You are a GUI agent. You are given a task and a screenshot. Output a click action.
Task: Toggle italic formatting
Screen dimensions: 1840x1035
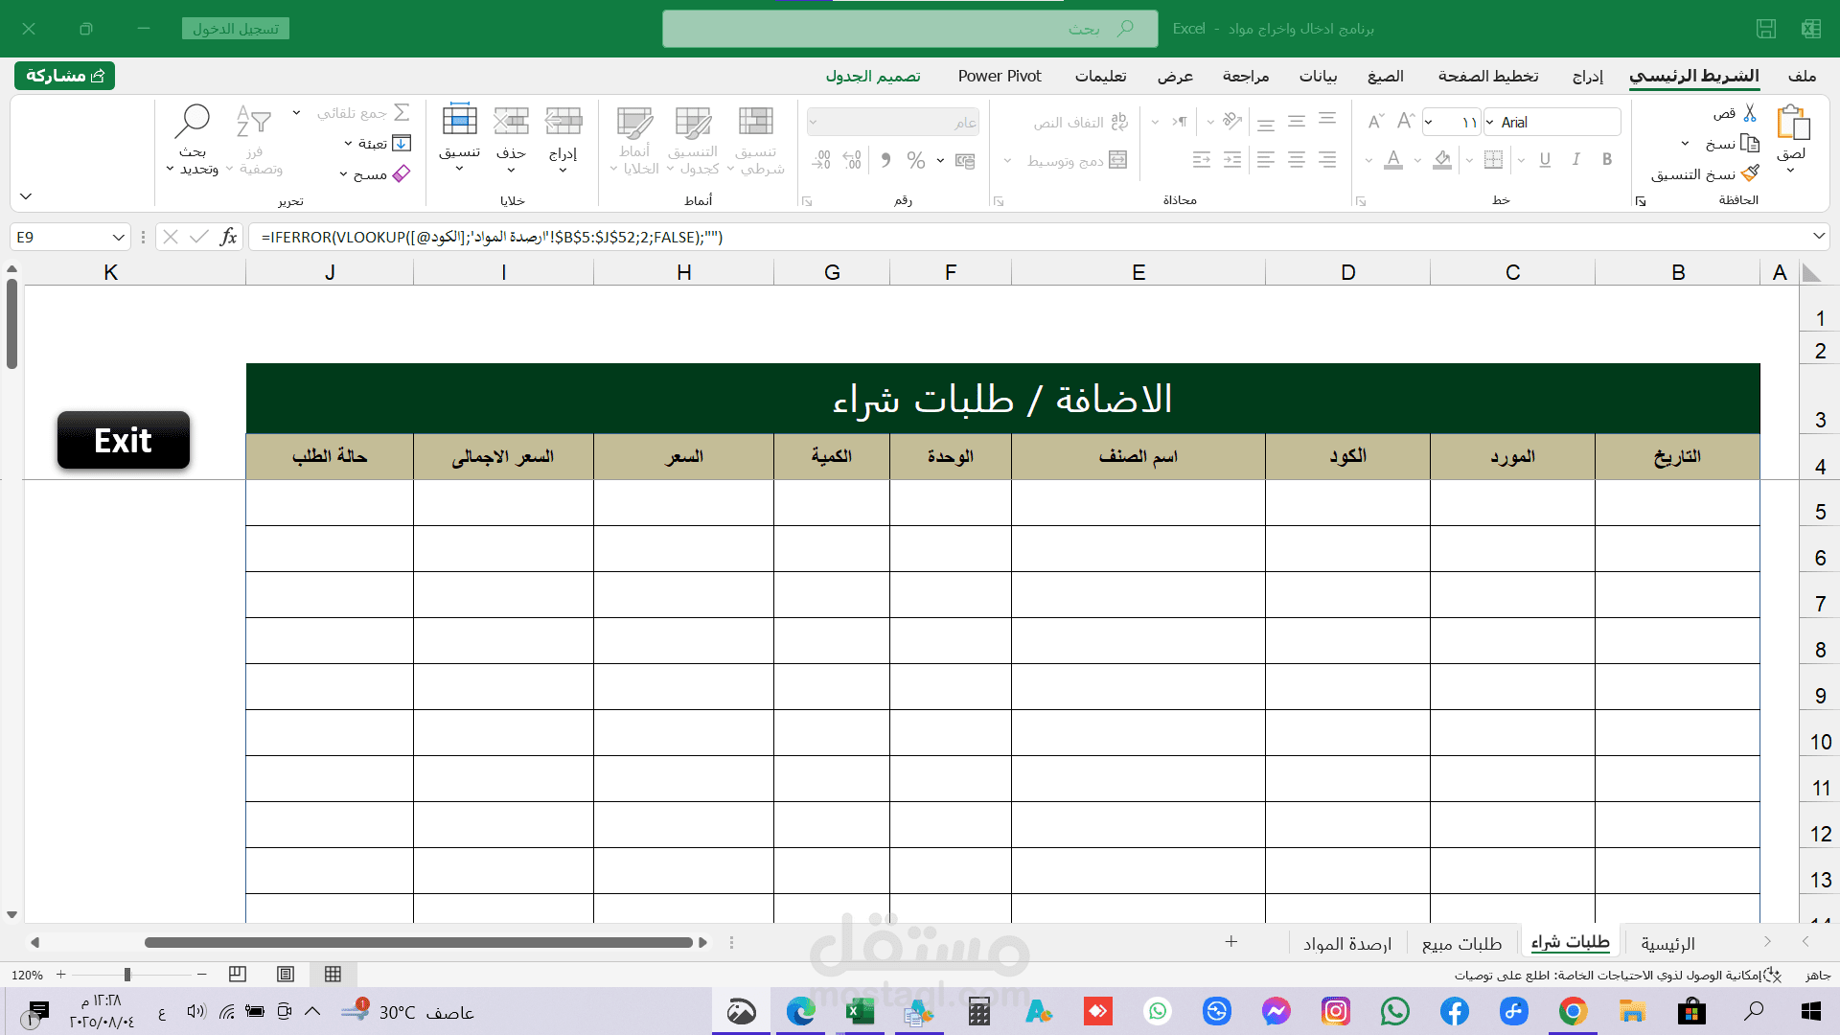tap(1575, 160)
